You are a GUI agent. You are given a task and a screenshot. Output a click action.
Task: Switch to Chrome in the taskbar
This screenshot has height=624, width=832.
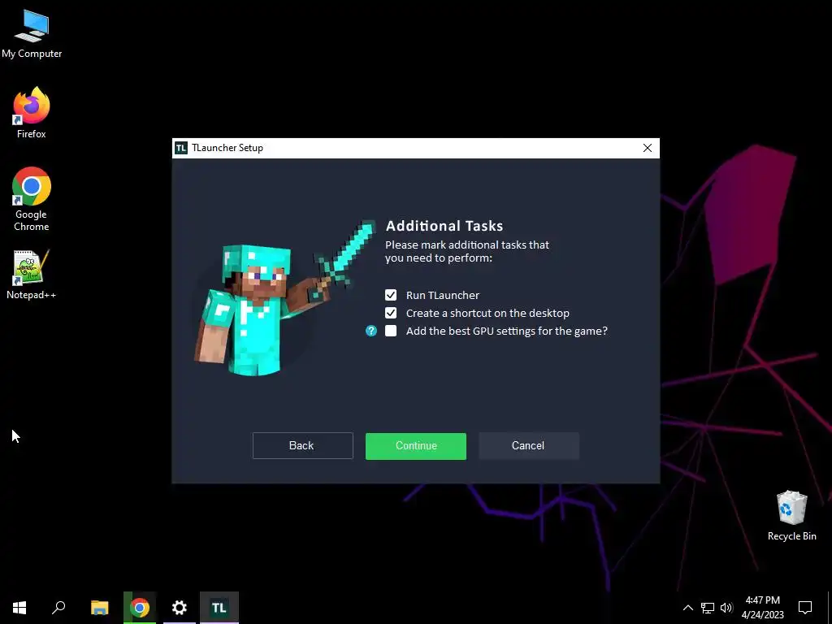coord(140,608)
